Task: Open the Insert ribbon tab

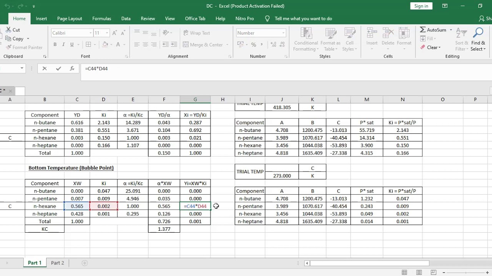Action: [42, 18]
